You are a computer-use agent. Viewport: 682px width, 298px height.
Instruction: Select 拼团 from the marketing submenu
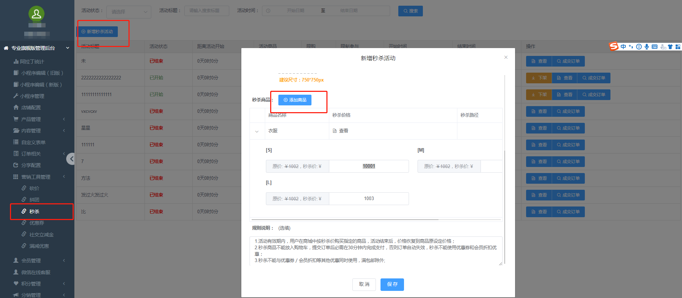pos(34,200)
